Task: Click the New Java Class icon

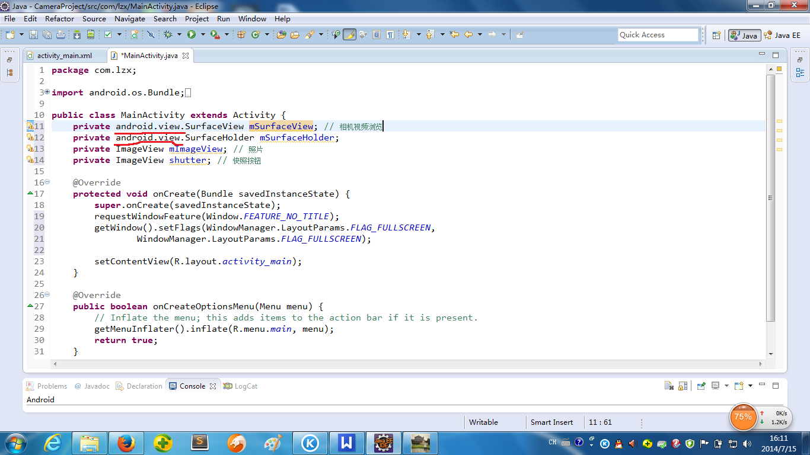Action: point(256,35)
